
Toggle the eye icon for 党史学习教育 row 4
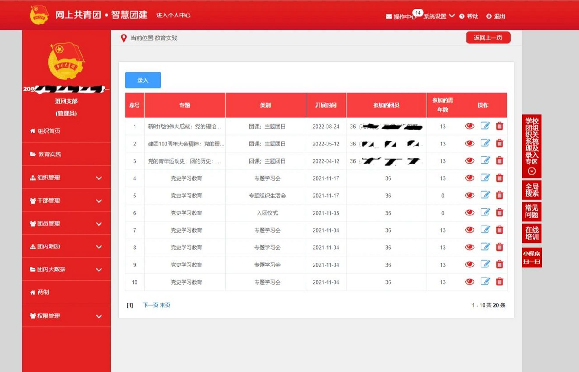pos(469,178)
